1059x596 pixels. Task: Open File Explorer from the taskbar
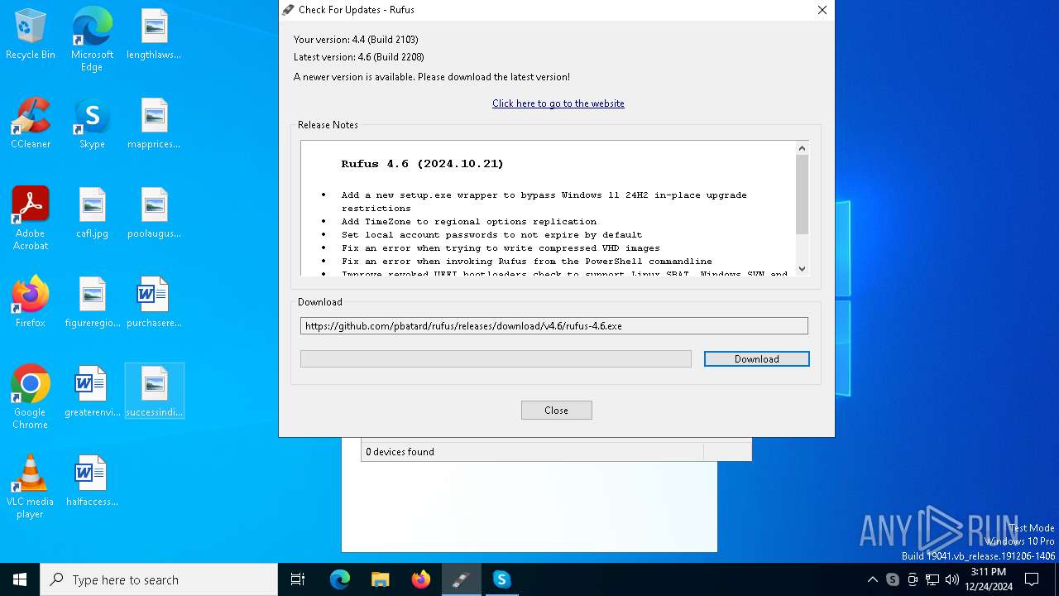[381, 579]
